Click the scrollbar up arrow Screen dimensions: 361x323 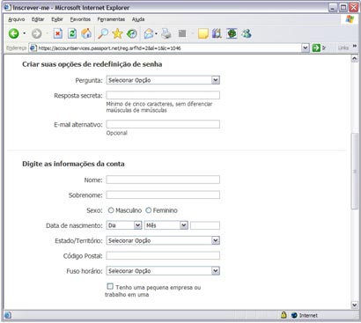355,59
